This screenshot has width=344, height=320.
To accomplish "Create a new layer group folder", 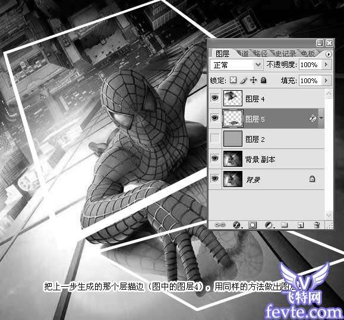I will (x=285, y=225).
